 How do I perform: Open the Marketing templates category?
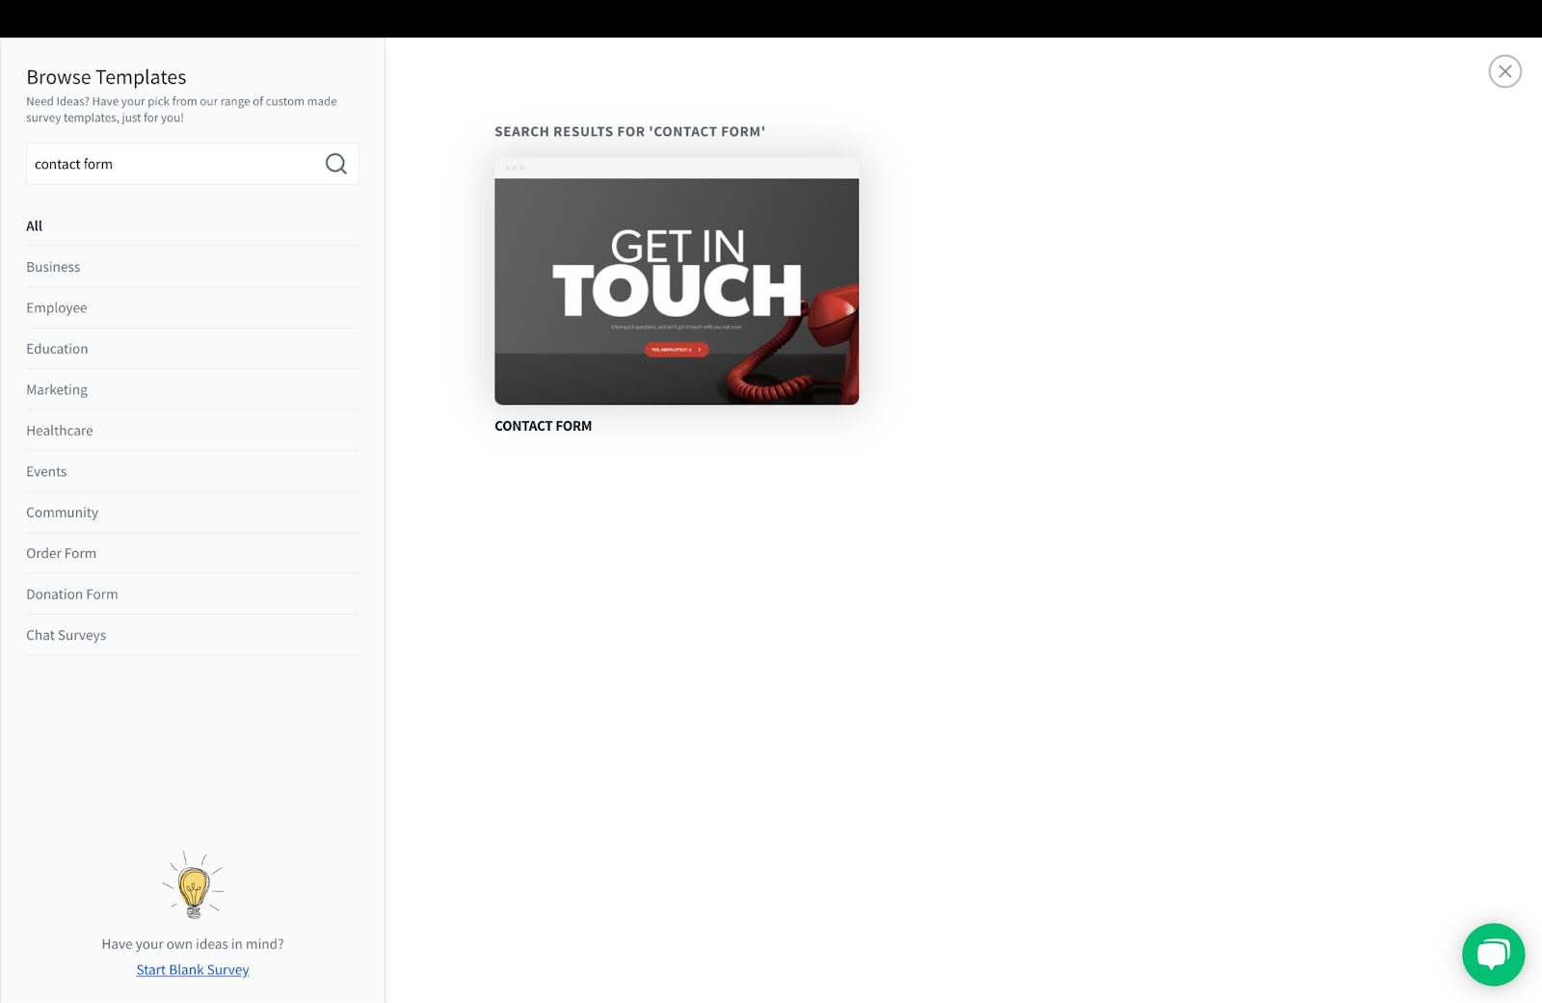pos(193,390)
